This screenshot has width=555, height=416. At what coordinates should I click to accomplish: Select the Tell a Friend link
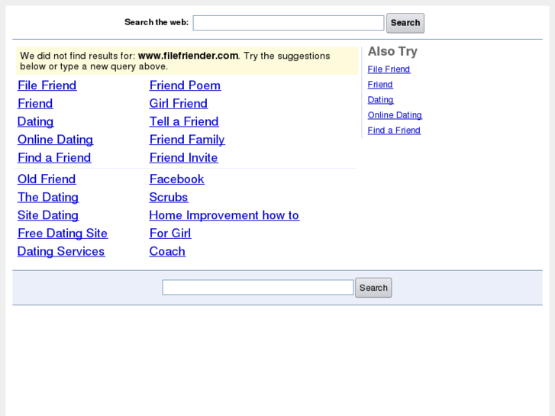[x=183, y=121]
